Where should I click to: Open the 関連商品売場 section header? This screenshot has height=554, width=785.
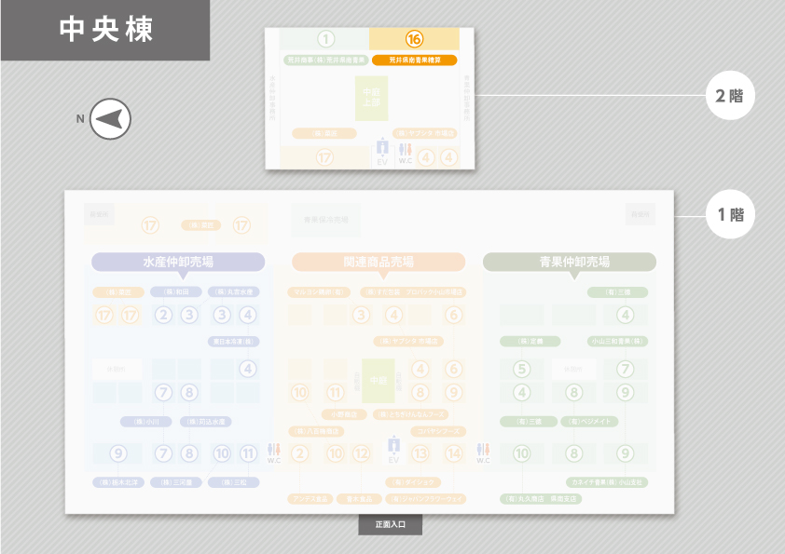point(379,262)
